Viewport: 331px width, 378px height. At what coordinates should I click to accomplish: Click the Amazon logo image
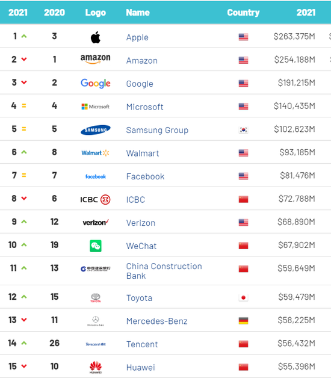point(96,59)
